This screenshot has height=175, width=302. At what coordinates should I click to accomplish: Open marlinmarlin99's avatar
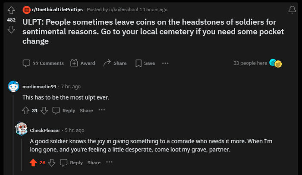tap(14, 87)
